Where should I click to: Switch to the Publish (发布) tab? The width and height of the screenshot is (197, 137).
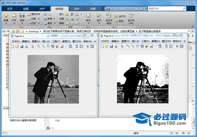(x=77, y=9)
